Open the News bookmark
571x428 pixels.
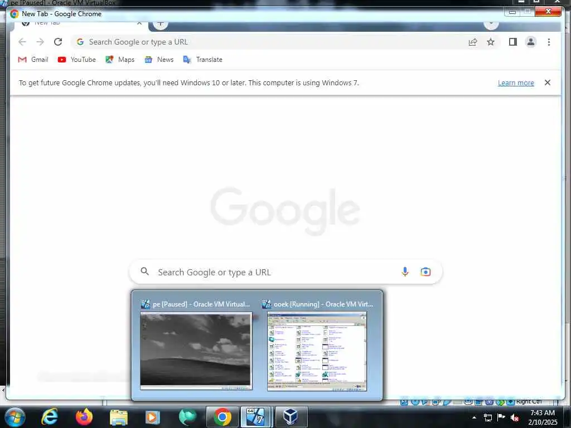click(x=159, y=60)
